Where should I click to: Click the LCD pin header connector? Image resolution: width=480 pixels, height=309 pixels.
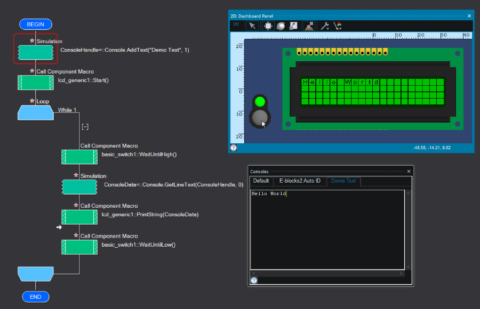point(342,52)
